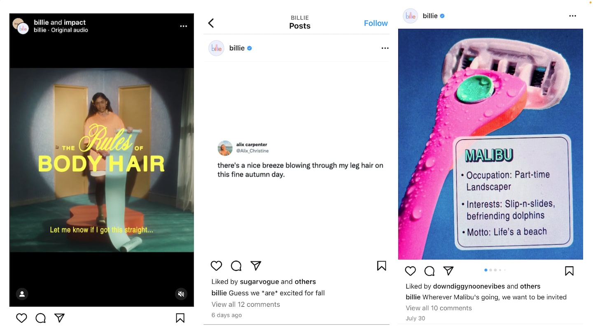Viewport: 593px width, 333px height.
Task: Save the body hair video post
Action: (x=180, y=318)
